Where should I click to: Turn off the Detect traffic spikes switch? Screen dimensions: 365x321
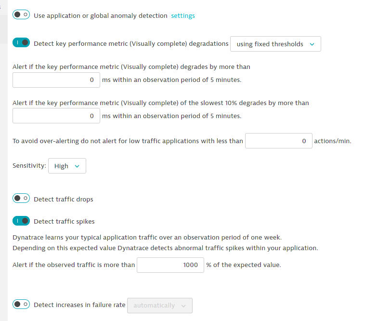(21, 221)
